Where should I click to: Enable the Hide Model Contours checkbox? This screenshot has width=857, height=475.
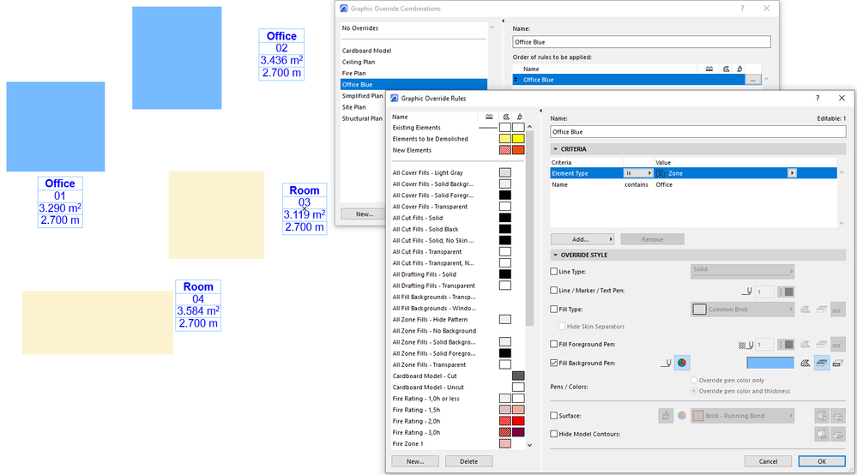tap(553, 434)
